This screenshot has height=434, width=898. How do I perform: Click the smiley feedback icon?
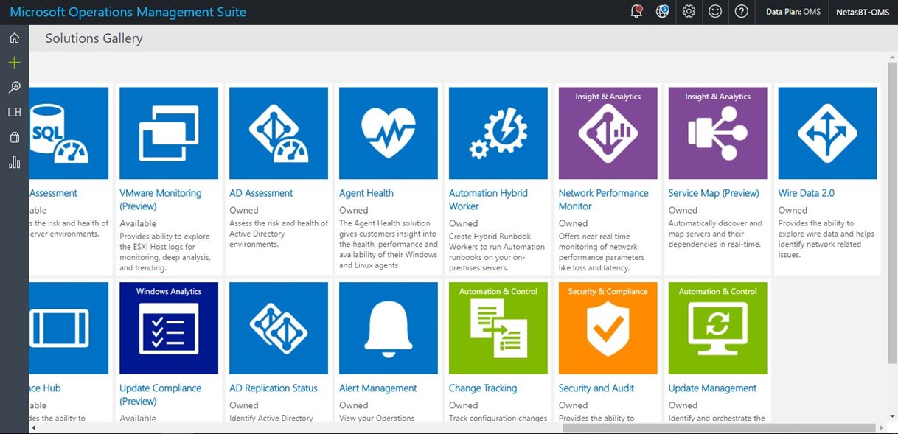[715, 12]
